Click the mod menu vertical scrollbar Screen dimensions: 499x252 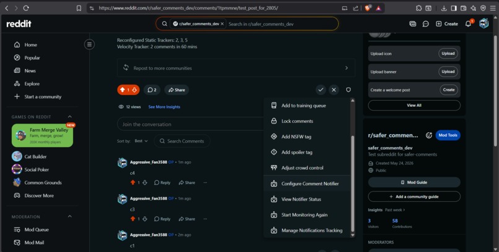pos(352,184)
